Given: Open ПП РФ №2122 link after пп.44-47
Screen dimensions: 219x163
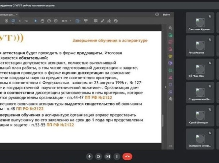Looking at the screenshot, I should point(98,97).
